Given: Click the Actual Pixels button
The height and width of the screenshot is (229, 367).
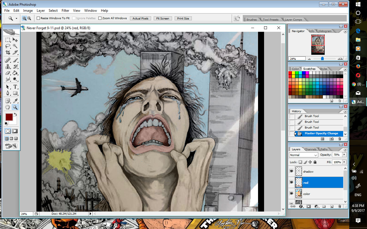Looking at the screenshot, I should (x=140, y=18).
